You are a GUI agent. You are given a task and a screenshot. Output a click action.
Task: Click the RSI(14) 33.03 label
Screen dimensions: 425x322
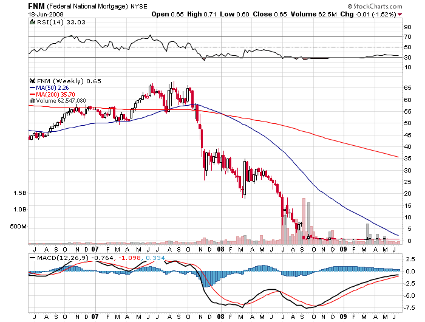61,22
